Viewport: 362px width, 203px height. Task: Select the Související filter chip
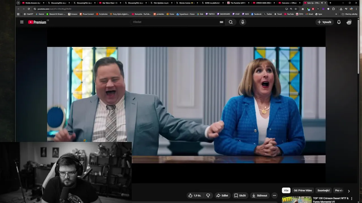[324, 191]
